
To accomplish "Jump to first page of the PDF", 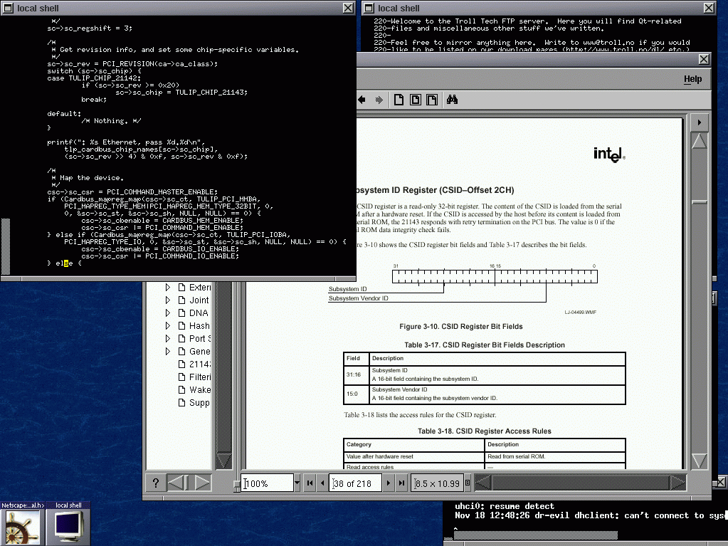I will pyautogui.click(x=310, y=483).
